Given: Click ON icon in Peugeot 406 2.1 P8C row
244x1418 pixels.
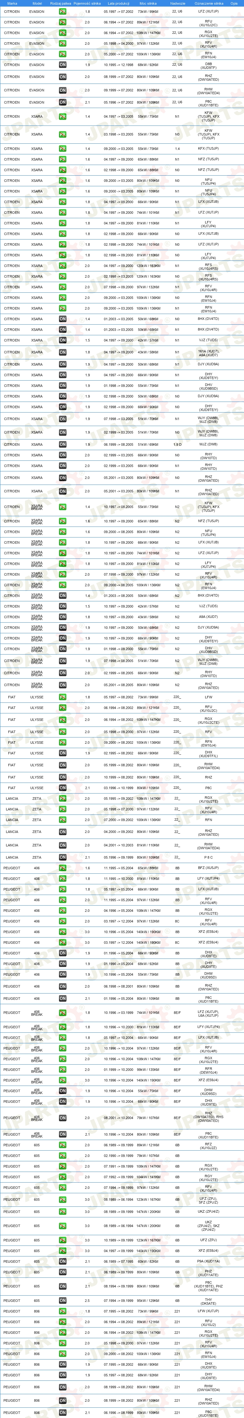Looking at the screenshot, I should coord(62,999).
